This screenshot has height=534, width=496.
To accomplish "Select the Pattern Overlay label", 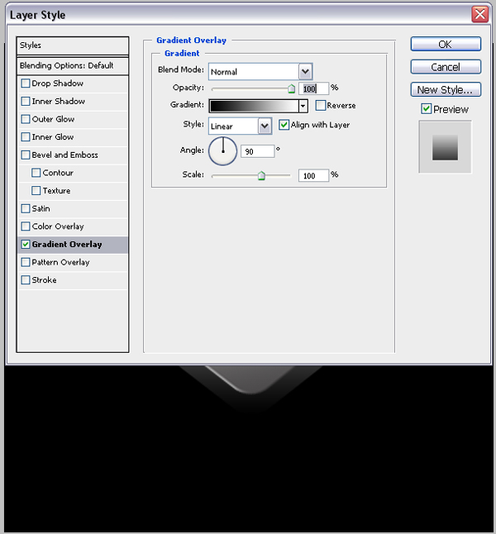I will (x=60, y=262).
